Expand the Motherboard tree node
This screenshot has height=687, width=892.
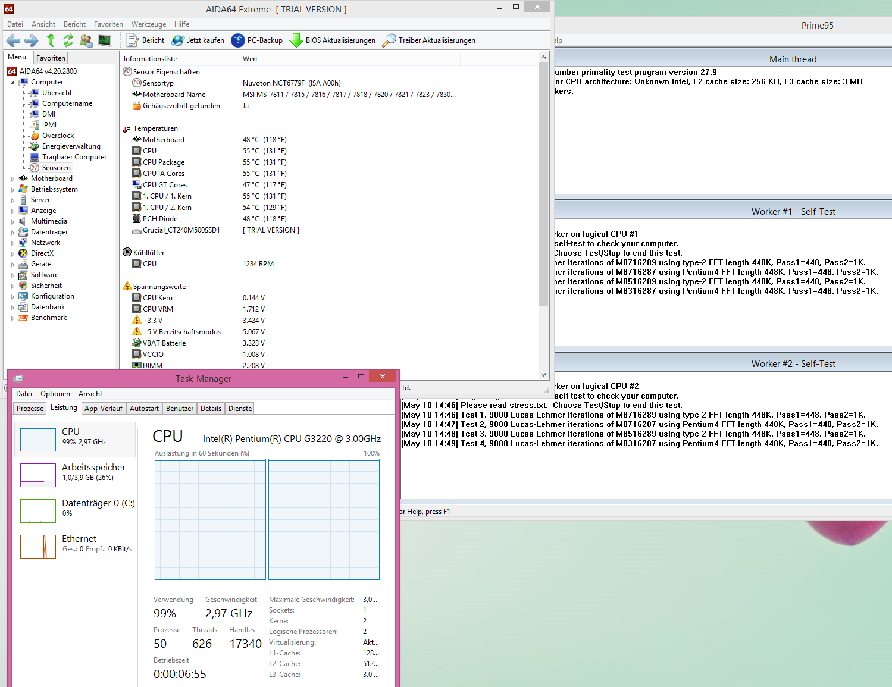coord(12,178)
